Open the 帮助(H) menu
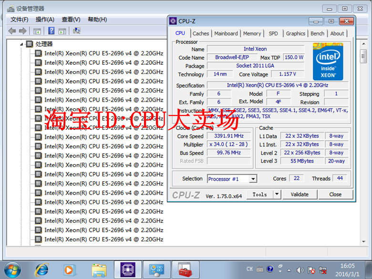This screenshot has width=372, height=279. 97,20
